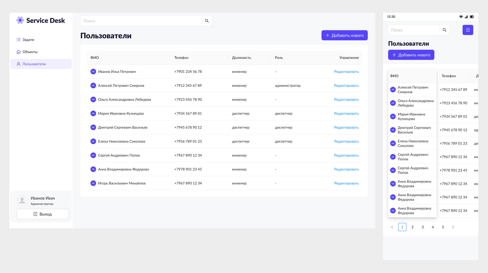This screenshot has height=273, width=488.
Task: Click the Wi-Fi status icon
Action: tap(461, 17)
